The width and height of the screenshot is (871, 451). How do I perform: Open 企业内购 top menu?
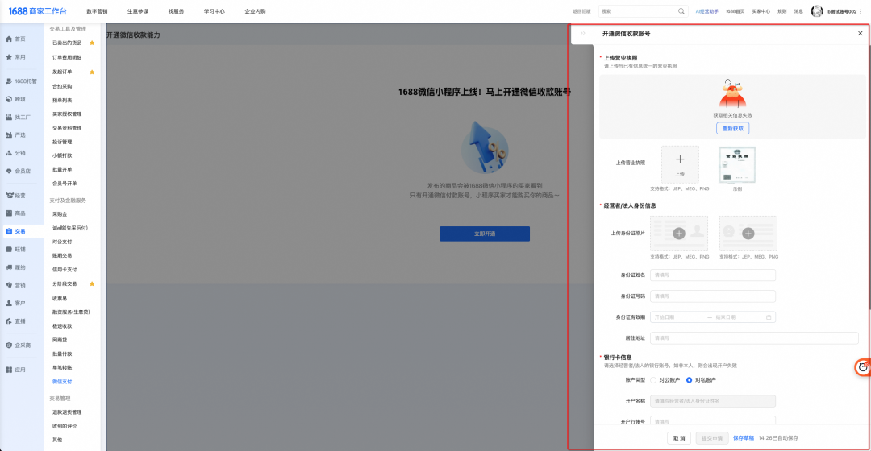coord(255,11)
